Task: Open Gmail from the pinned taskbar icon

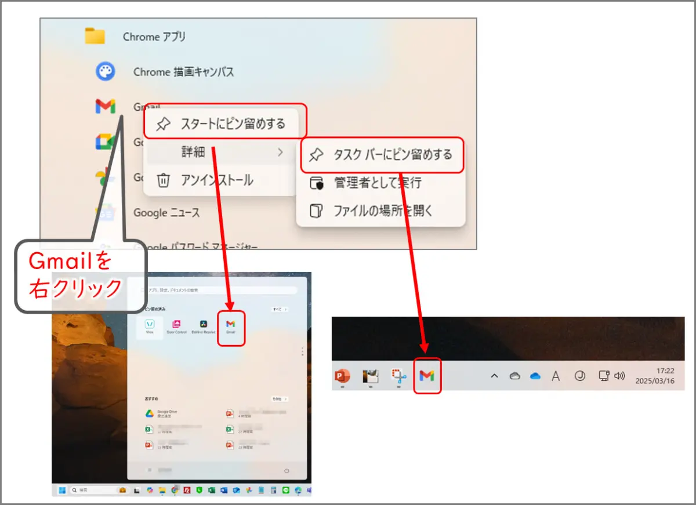Action: tap(427, 376)
